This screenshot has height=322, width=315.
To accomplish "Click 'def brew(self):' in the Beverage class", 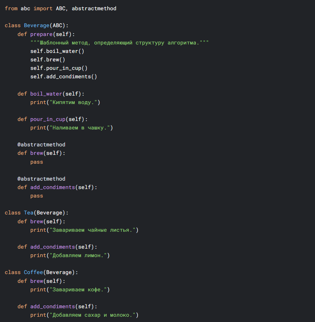I will click(41, 153).
